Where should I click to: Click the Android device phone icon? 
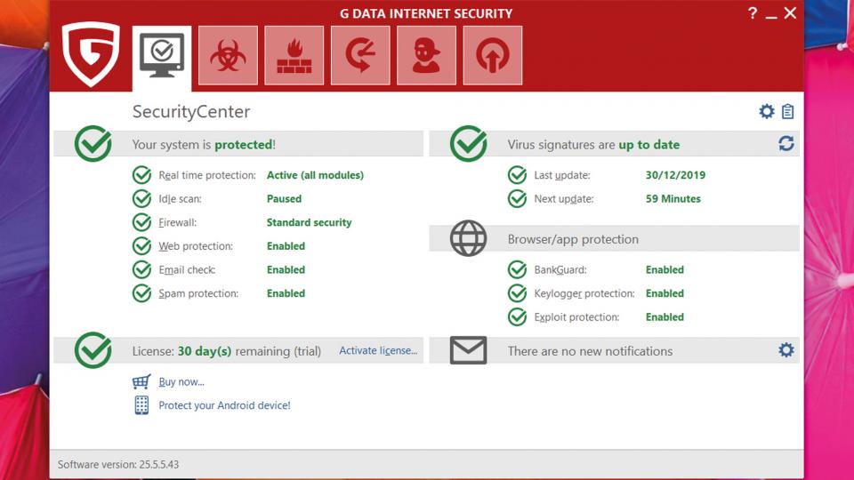tap(141, 405)
